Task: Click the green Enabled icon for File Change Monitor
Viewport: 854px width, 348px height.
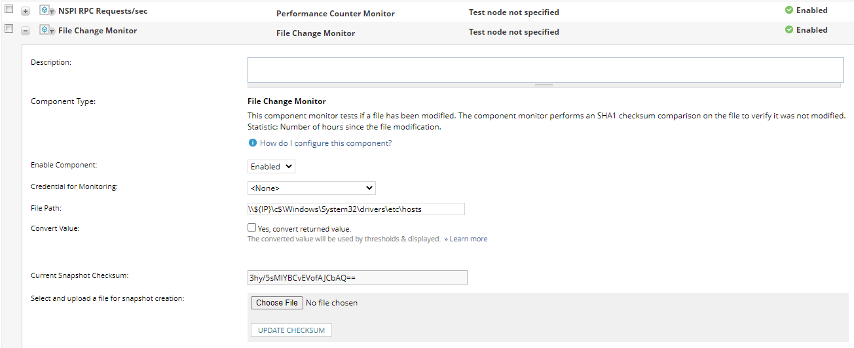Action: (x=789, y=30)
